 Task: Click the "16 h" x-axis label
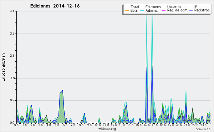click(147, 125)
